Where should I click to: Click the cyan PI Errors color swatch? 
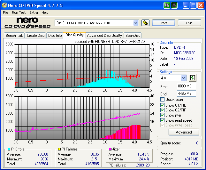click(x=9, y=149)
